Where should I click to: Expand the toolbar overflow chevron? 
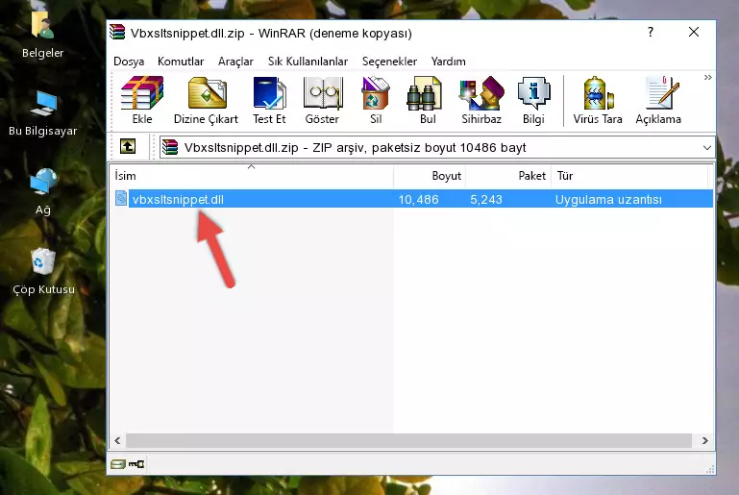point(708,77)
